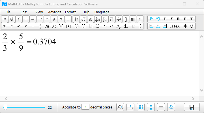Open the integral templates palette in top row

tap(105, 19)
